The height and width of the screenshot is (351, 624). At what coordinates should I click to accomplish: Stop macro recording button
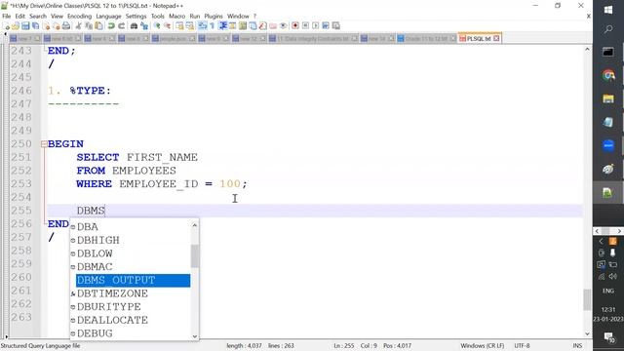pos(305,26)
